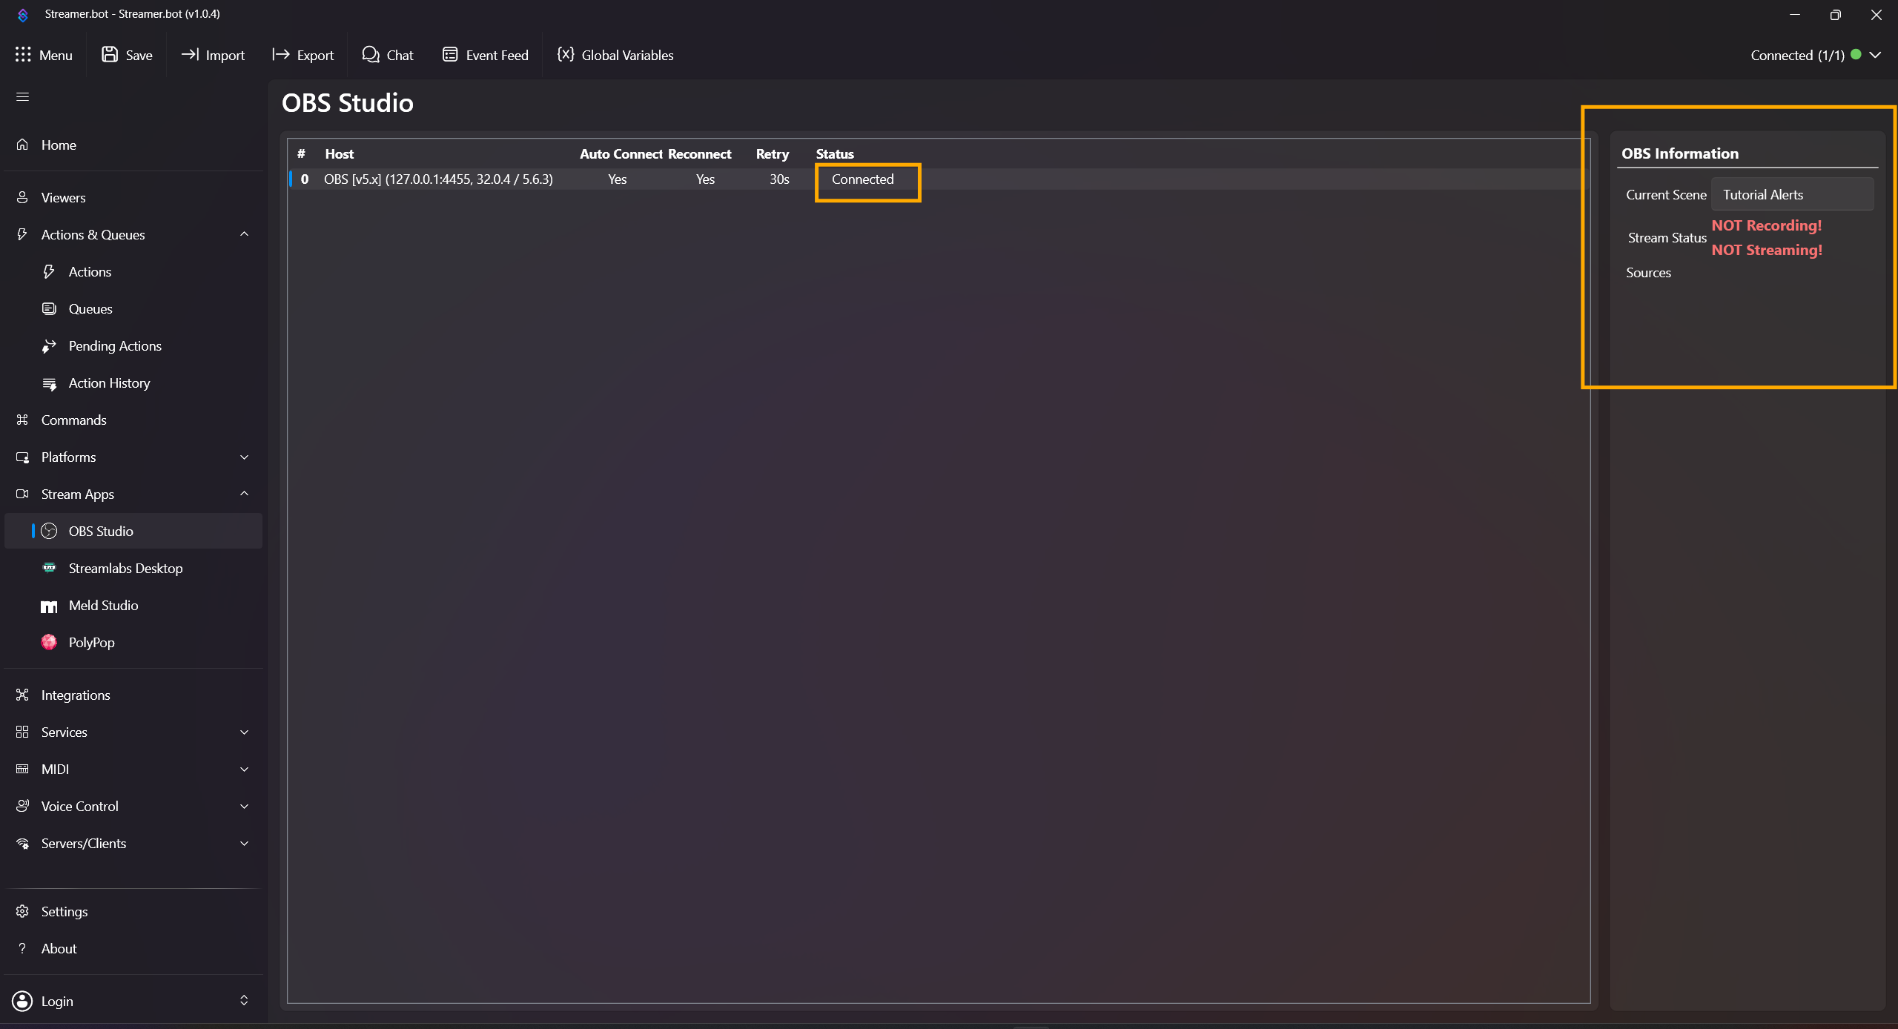Open Chat via speech bubble icon
This screenshot has width=1898, height=1029.
pyautogui.click(x=370, y=55)
